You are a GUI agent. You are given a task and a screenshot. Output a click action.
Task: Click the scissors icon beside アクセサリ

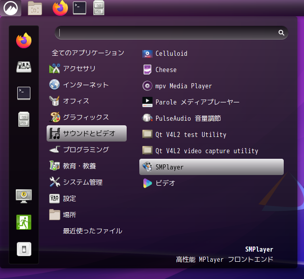(55, 68)
